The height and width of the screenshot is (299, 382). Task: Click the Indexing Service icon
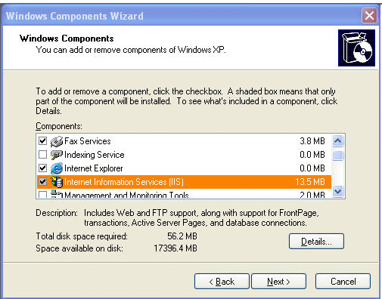[x=57, y=155]
